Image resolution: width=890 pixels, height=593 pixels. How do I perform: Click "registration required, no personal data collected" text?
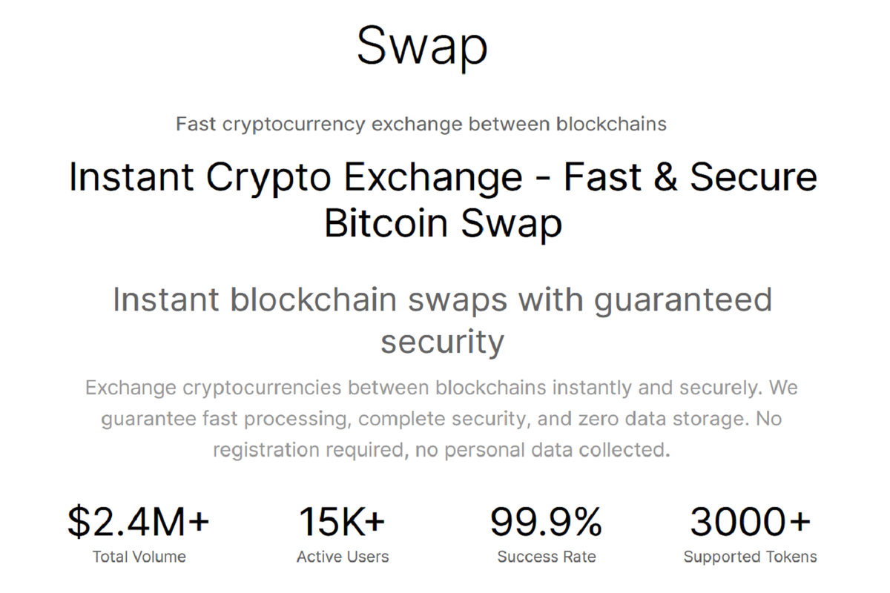tap(441, 450)
